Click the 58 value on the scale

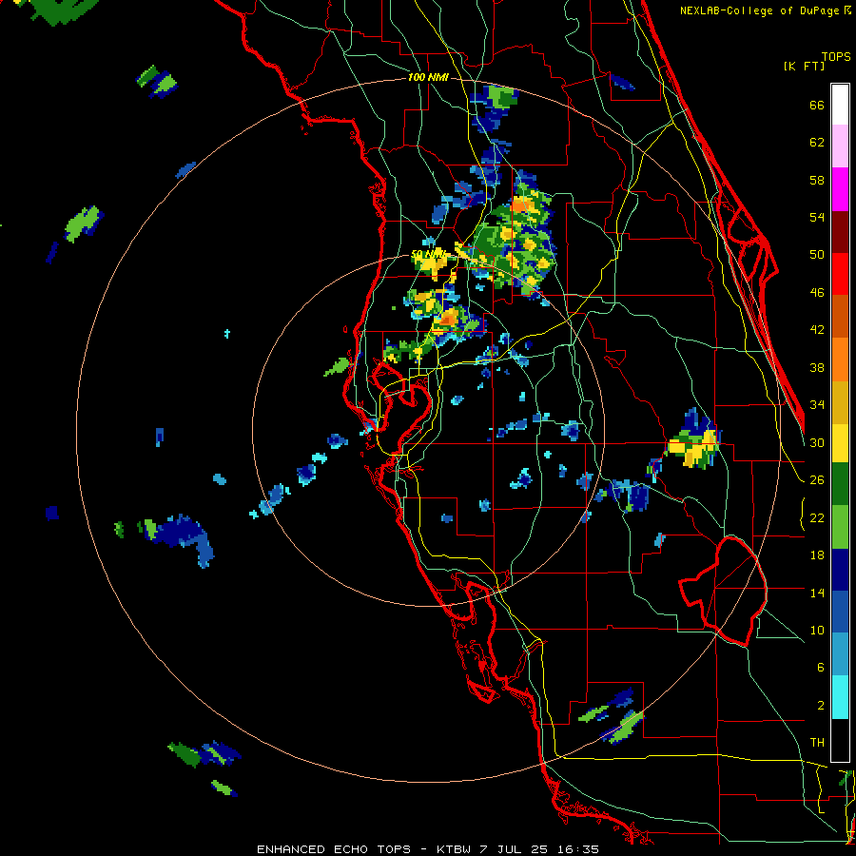(x=817, y=180)
